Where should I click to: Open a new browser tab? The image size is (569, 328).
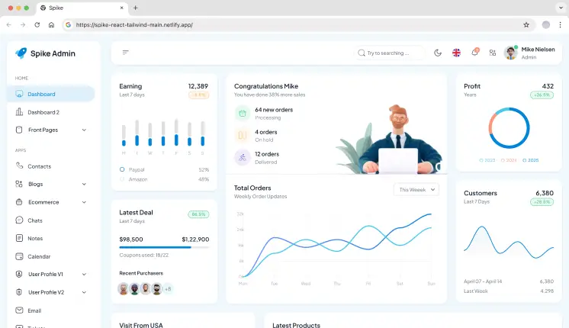135,8
